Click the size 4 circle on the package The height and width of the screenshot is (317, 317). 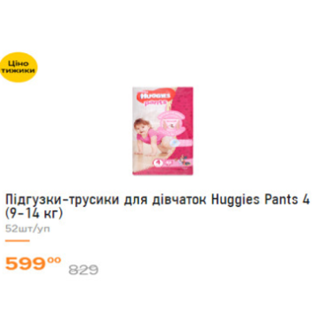[x=158, y=163]
